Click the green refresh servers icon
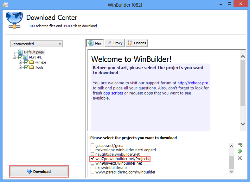The height and width of the screenshot is (182, 250). coord(240,151)
